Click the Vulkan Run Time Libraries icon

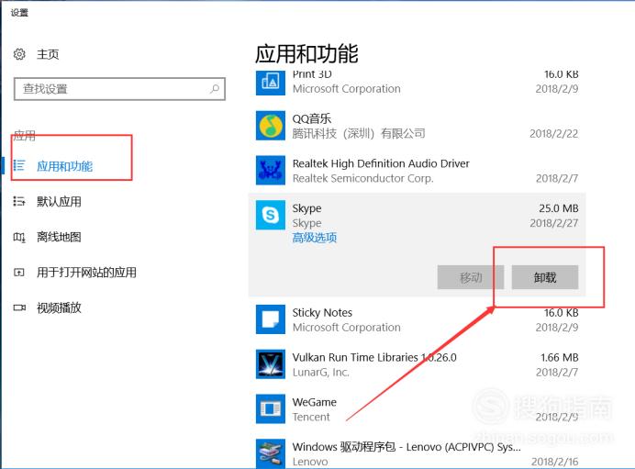click(x=271, y=364)
